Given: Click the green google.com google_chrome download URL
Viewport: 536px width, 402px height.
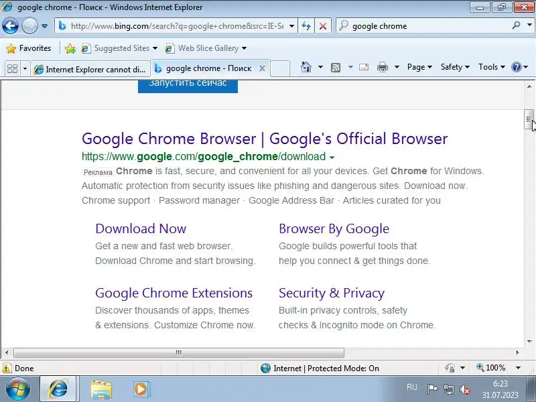Looking at the screenshot, I should 204,157.
